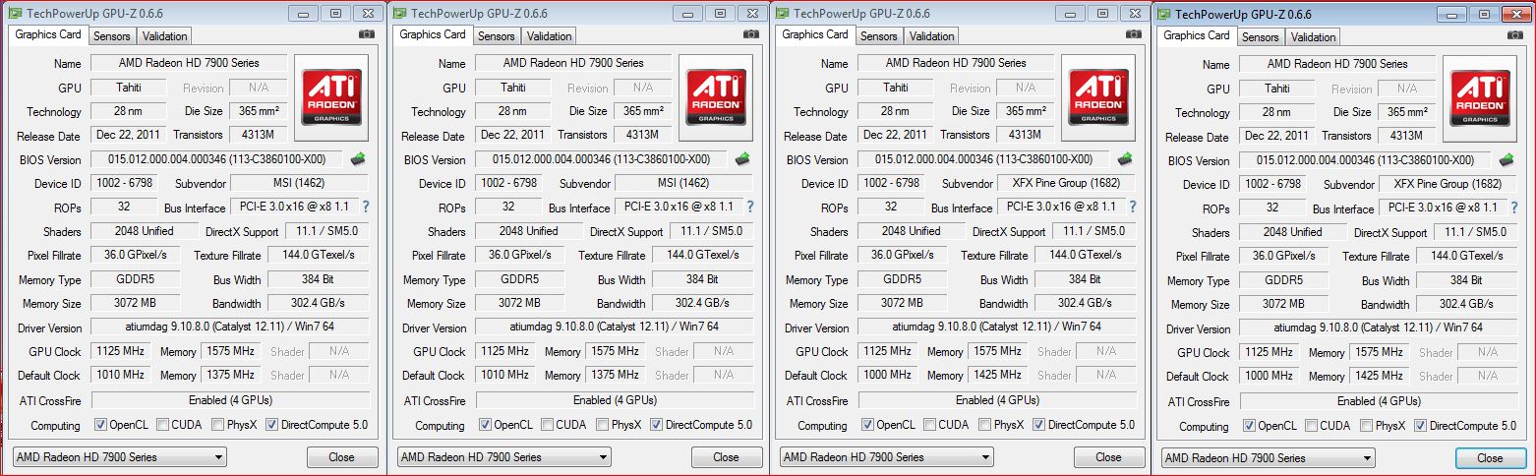Click the Tahiti GPU field in the second window
Screen dimensions: 1536x476
tap(511, 88)
